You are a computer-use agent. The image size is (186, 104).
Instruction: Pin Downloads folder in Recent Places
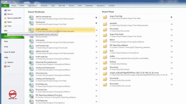[x=171, y=68]
